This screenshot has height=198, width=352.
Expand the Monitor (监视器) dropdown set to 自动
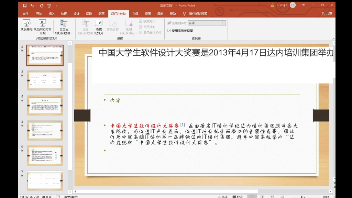point(224,23)
